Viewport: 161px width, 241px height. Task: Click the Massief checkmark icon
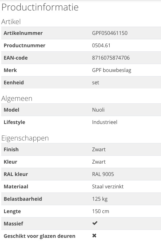95,223
